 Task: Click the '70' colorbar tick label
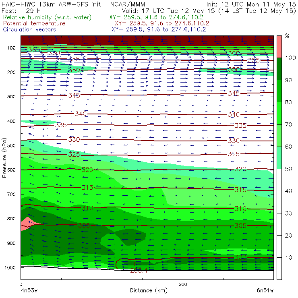[x=288, y=124]
